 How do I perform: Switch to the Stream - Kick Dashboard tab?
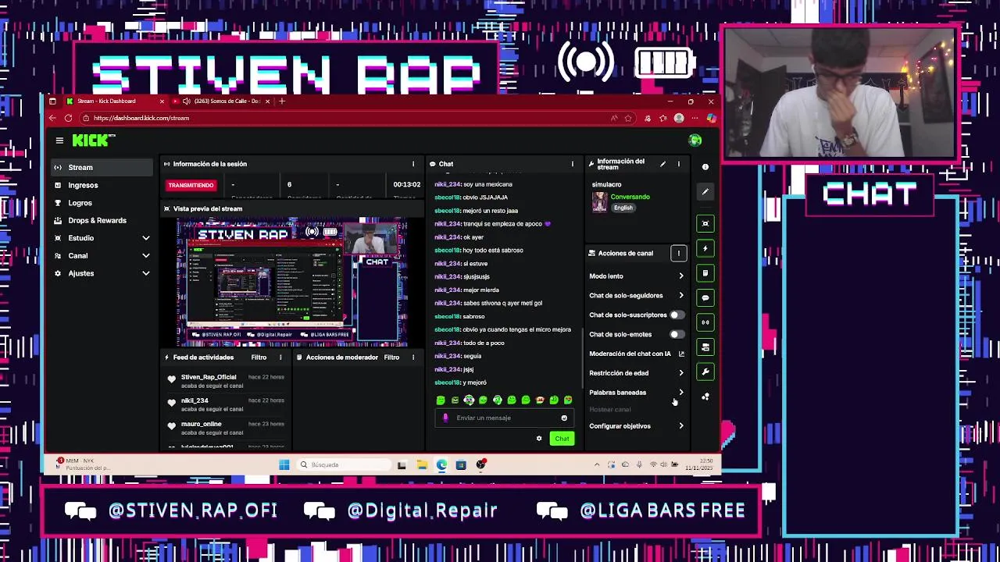pos(115,101)
